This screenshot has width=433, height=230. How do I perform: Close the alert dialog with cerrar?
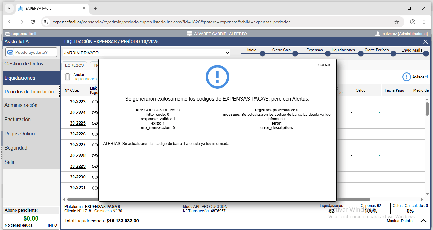[x=324, y=65]
